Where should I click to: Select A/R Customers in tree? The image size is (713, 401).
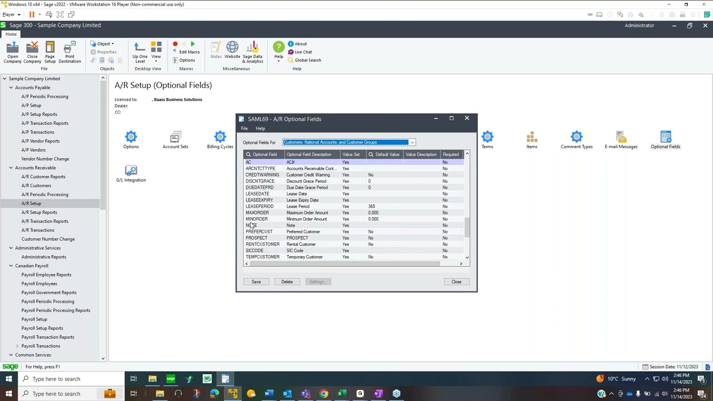(x=36, y=185)
